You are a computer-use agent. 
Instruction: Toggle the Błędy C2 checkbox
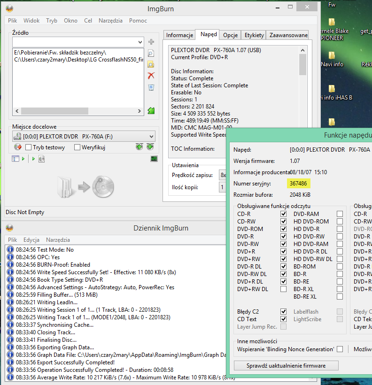[283, 312]
